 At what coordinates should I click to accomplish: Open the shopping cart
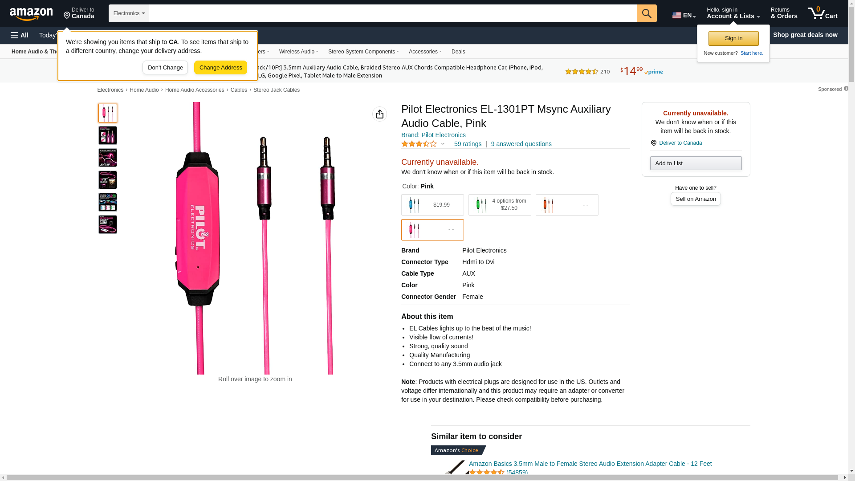(823, 13)
